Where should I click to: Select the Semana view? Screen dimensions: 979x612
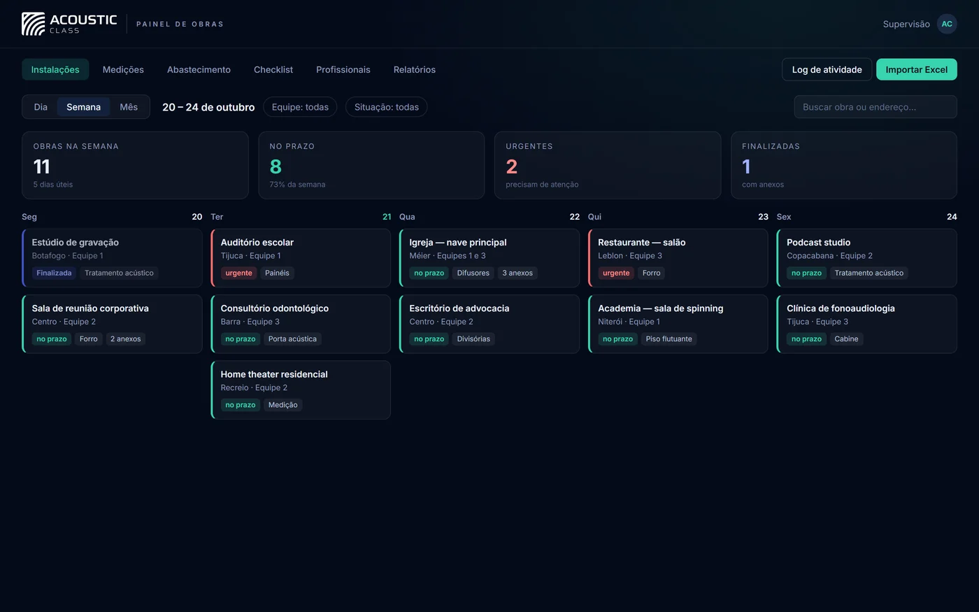point(83,107)
